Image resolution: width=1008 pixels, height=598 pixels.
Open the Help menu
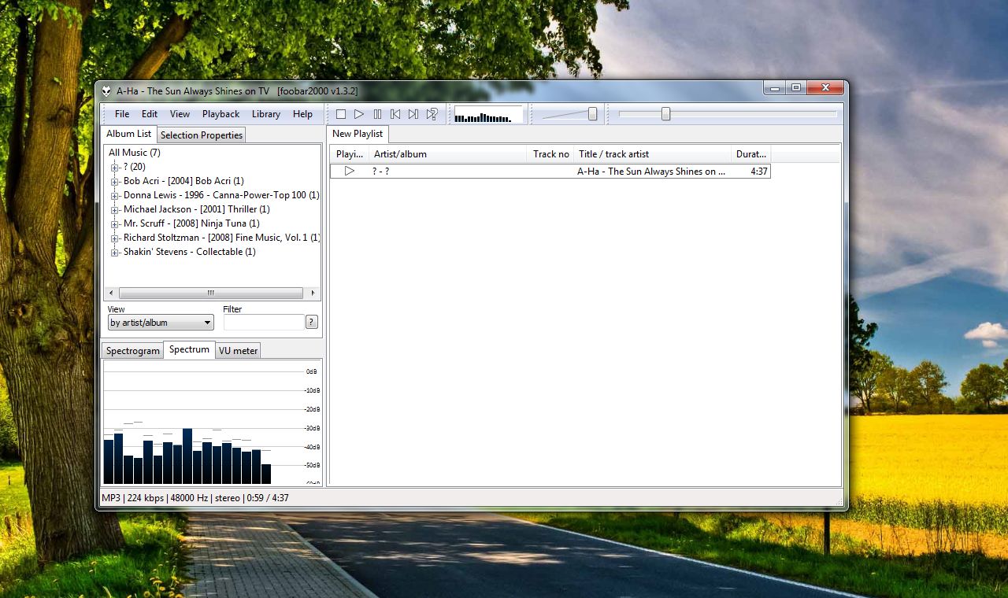point(302,114)
